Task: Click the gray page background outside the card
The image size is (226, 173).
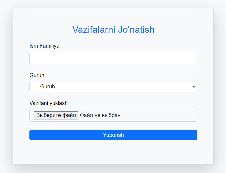Action: pos(220,80)
